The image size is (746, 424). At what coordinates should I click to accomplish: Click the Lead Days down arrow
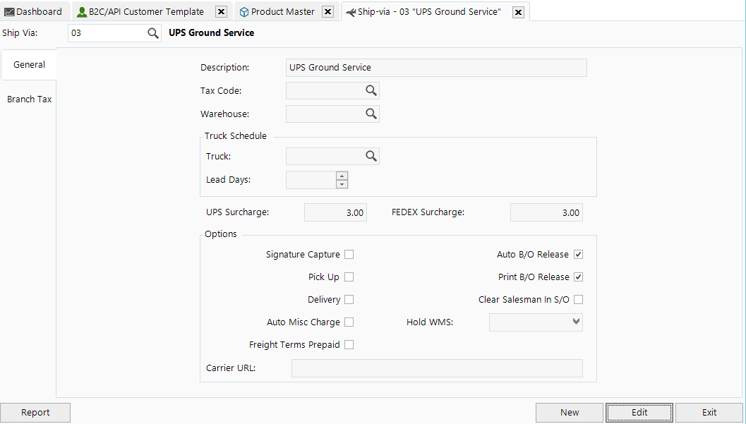[x=342, y=183]
